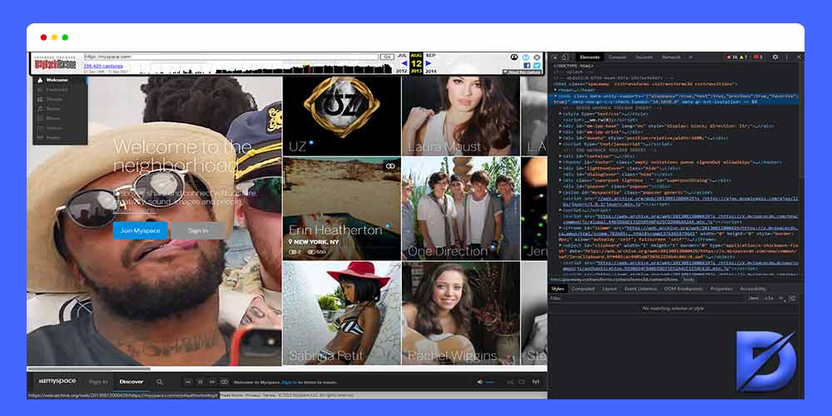The image size is (832, 416).
Task: Switch to the Computed pane tab
Action: click(x=582, y=289)
